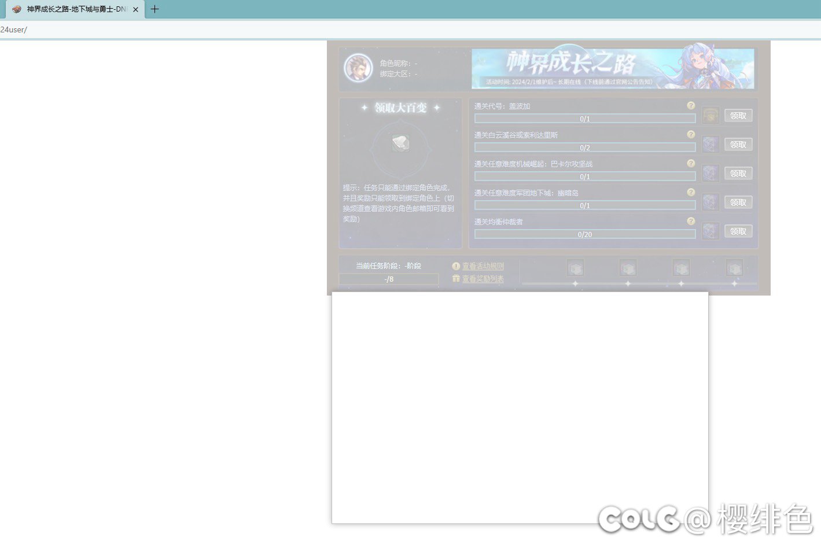The height and width of the screenshot is (550, 821).
Task: Click exclamation icon beside 查看活动规则
Action: (456, 266)
